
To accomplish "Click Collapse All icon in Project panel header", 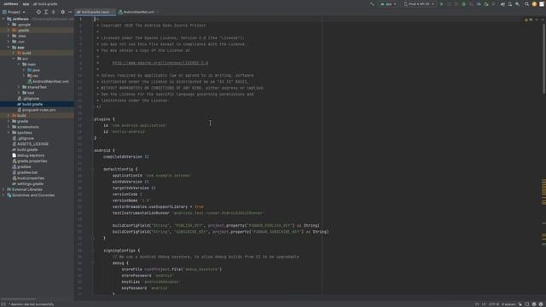I will tap(53, 12).
